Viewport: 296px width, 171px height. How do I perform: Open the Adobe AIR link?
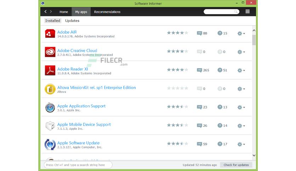pyautogui.click(x=67, y=32)
